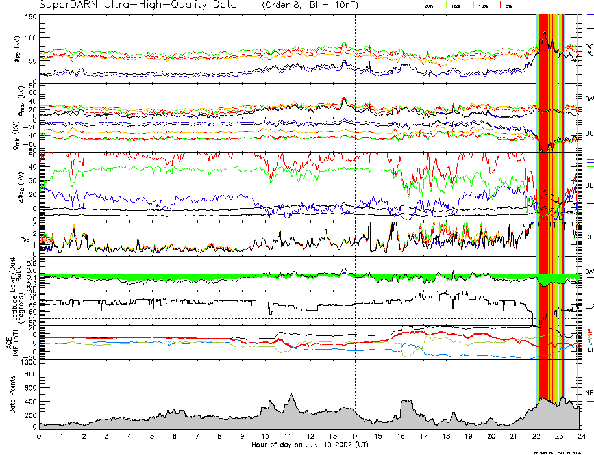Click the 20% legend marker at top
This screenshot has height=455, width=594.
[428, 5]
